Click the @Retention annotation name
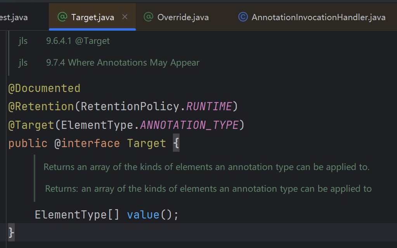Screen dimensions: 397x248 pyautogui.click(x=41, y=106)
